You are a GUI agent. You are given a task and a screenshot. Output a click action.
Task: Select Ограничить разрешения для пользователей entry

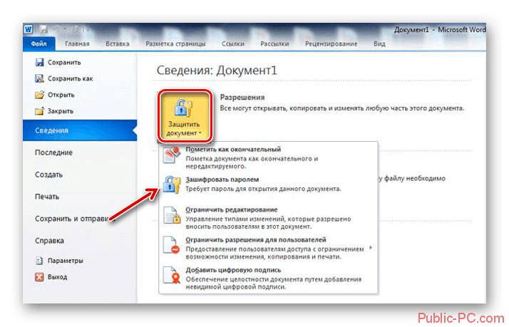[269, 248]
